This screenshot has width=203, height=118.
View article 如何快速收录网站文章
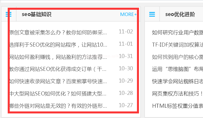58,81
